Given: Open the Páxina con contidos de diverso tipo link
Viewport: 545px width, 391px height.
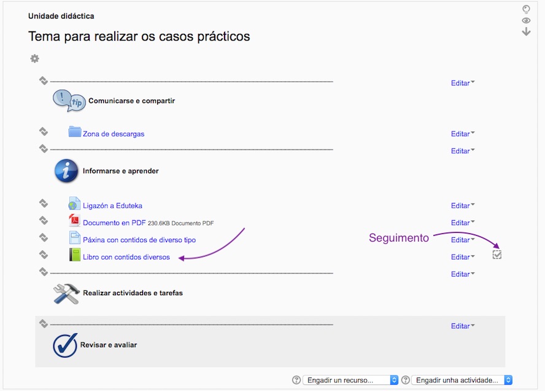Looking at the screenshot, I should click(139, 240).
